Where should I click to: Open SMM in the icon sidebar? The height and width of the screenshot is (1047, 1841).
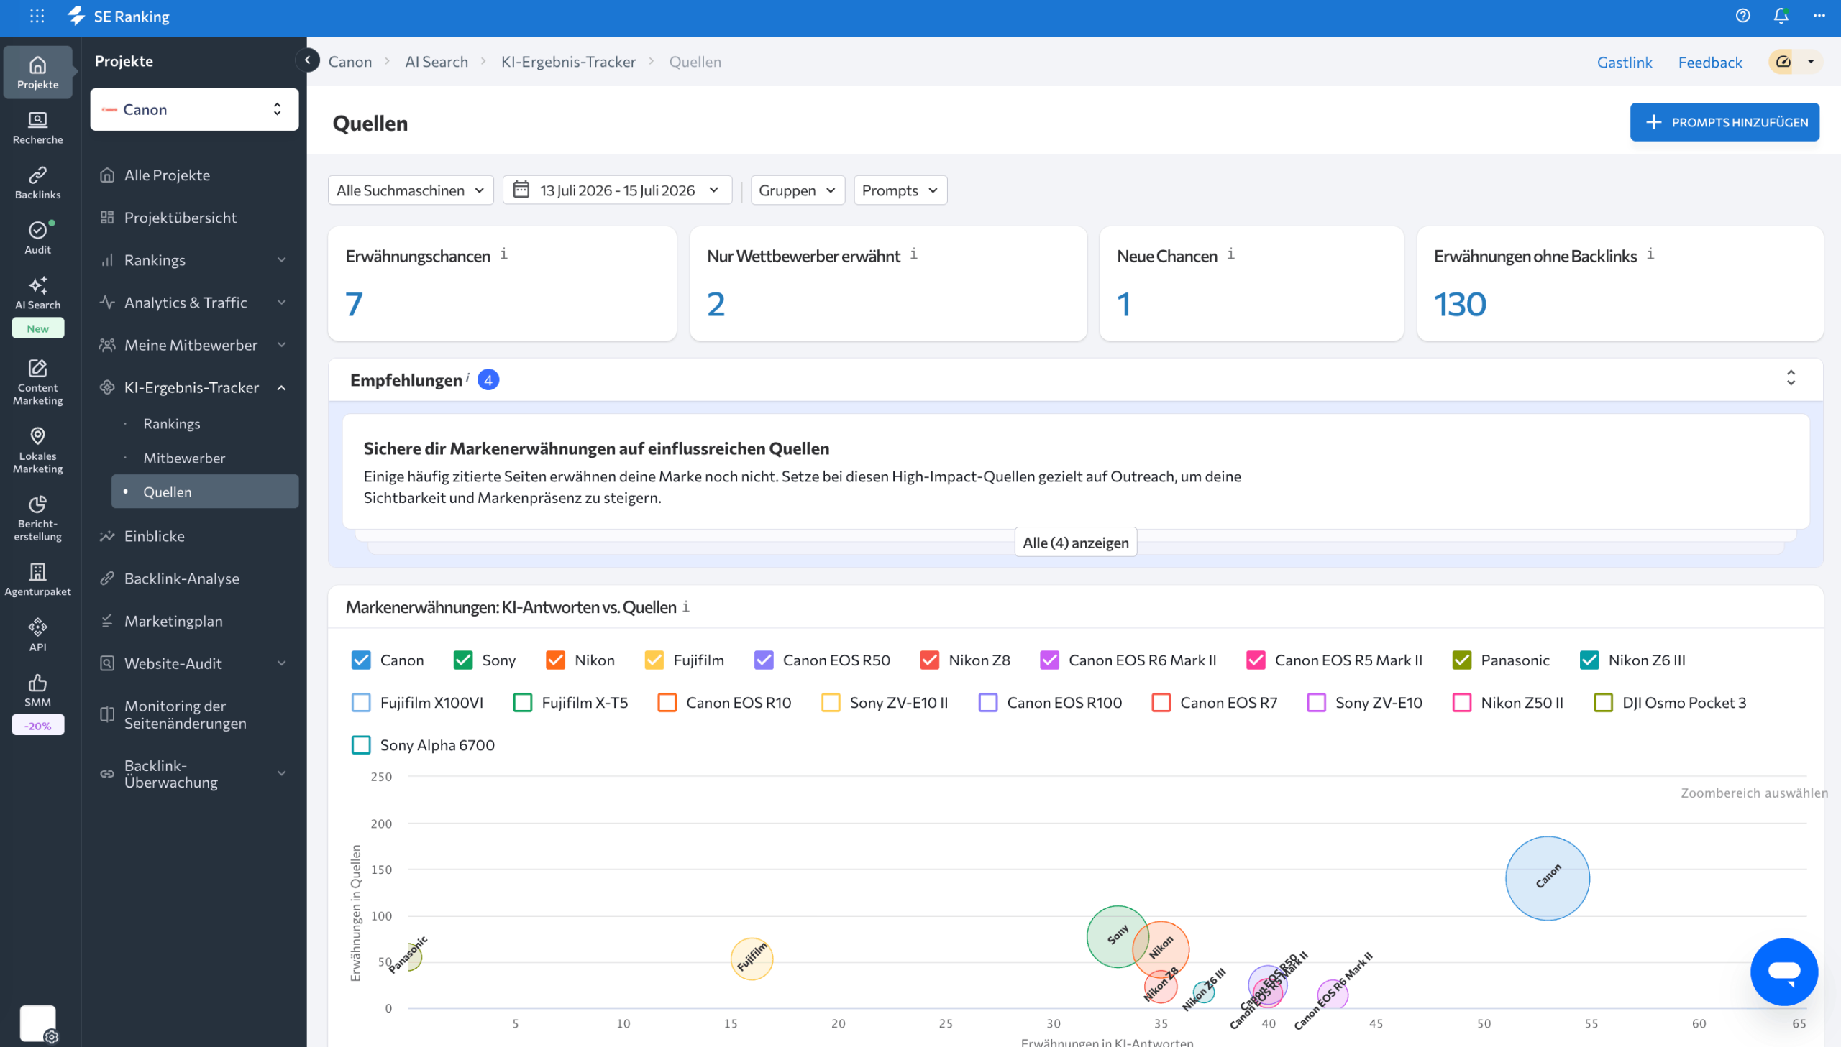pyautogui.click(x=37, y=691)
